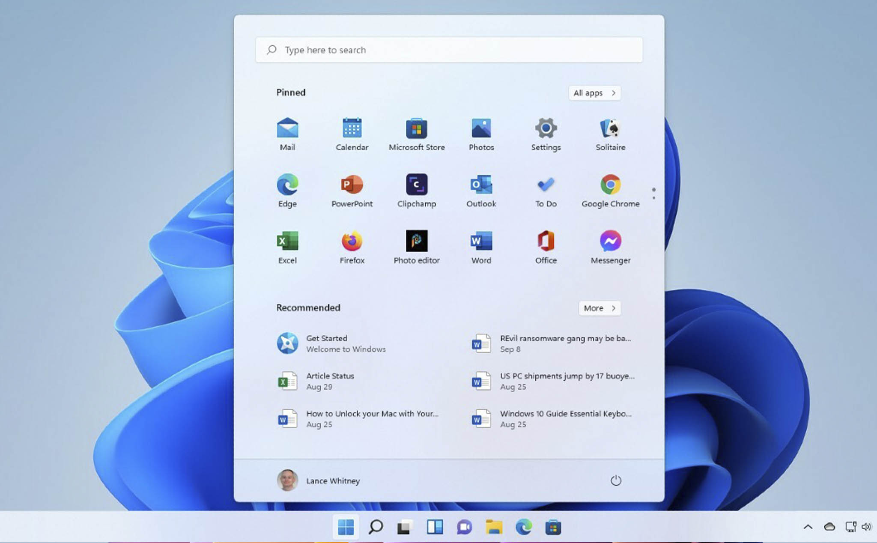Launch Microsoft Store from pinned apps
The height and width of the screenshot is (543, 877).
click(417, 134)
